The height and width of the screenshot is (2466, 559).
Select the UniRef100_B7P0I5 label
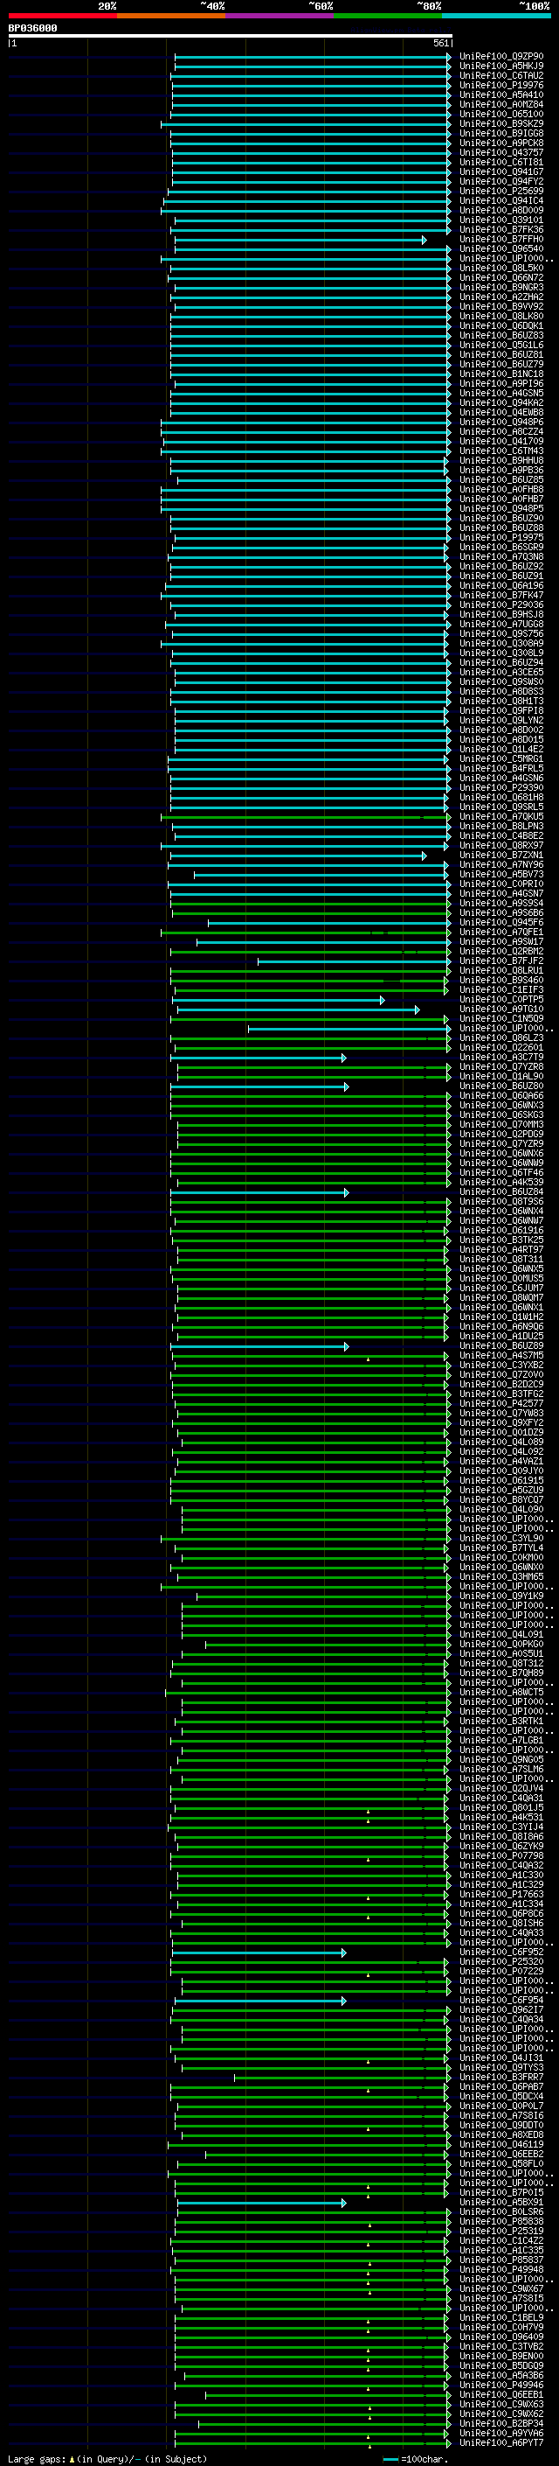coord(500,2192)
